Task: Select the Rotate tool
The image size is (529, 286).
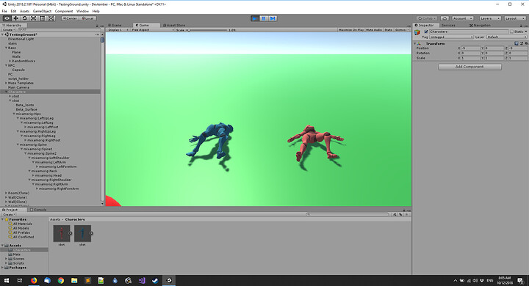Action: coord(25,18)
